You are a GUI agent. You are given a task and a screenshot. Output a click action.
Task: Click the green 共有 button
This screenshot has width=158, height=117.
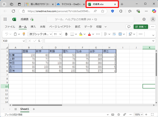coord(141,27)
